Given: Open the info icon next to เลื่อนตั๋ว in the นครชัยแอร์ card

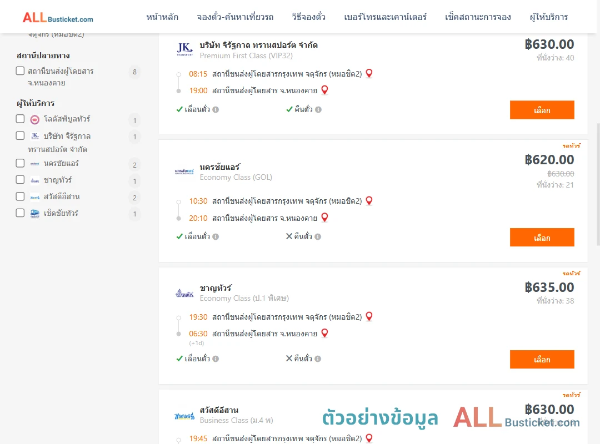Looking at the screenshot, I should (216, 237).
